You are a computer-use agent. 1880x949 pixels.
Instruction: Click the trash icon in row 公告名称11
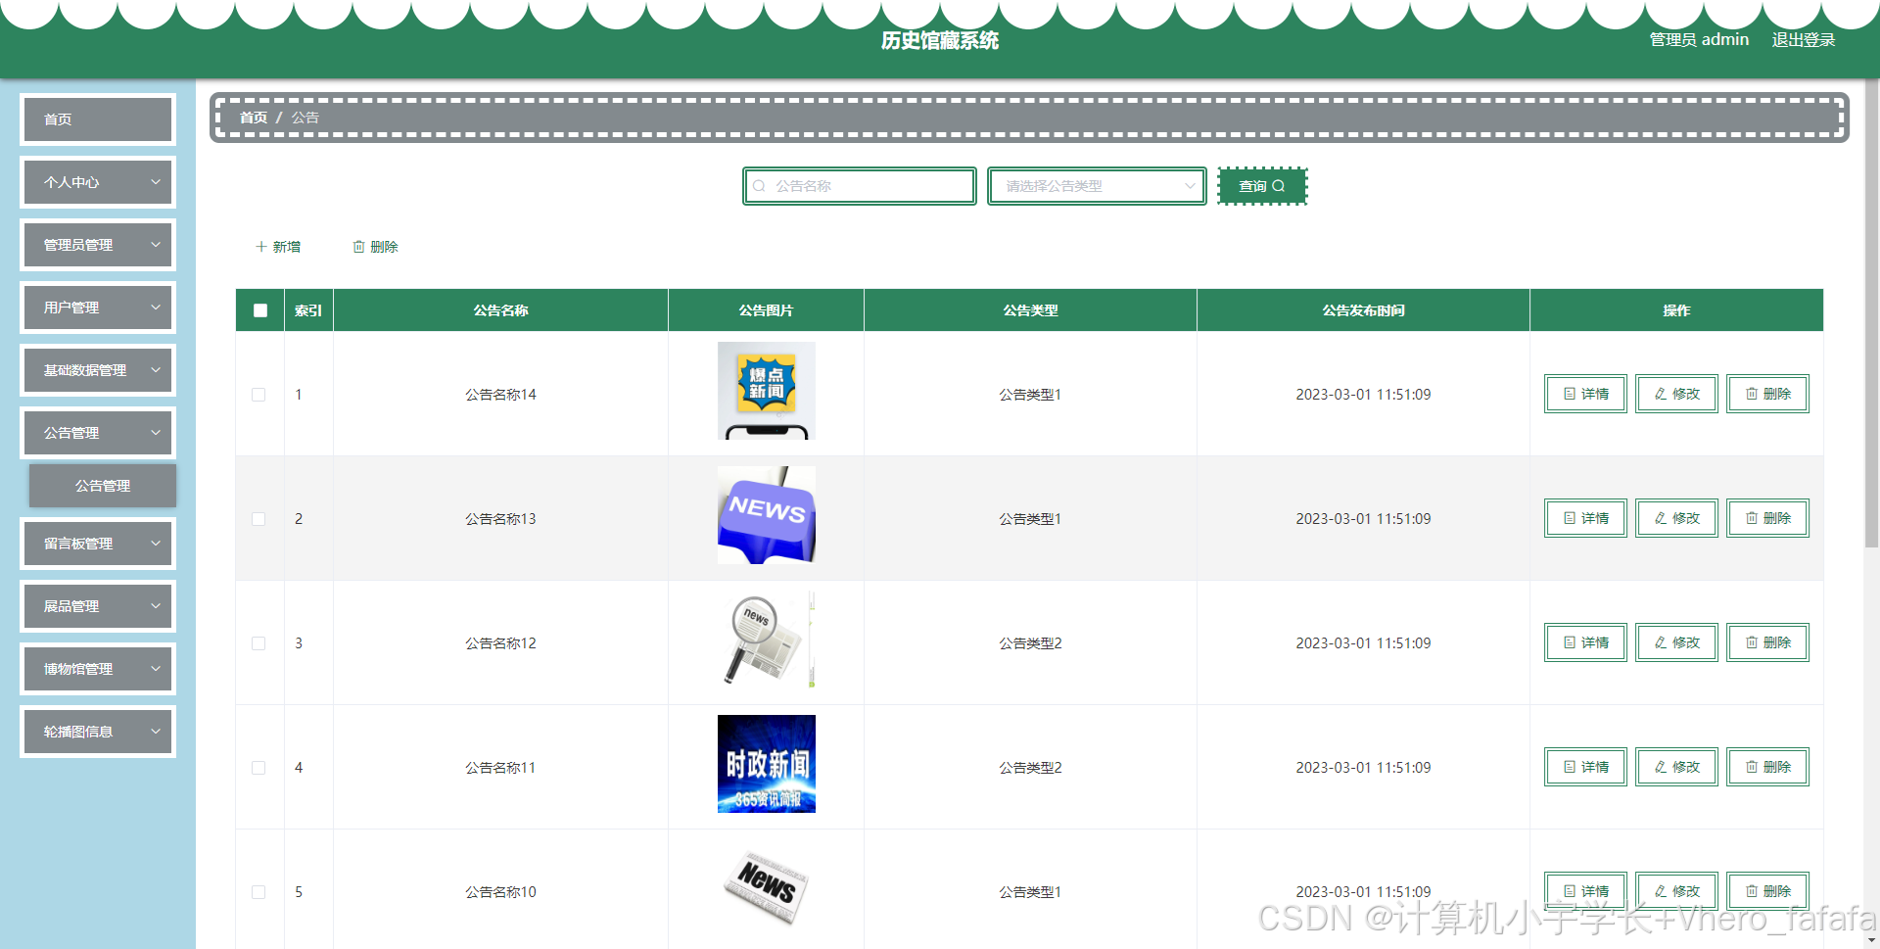1752,767
